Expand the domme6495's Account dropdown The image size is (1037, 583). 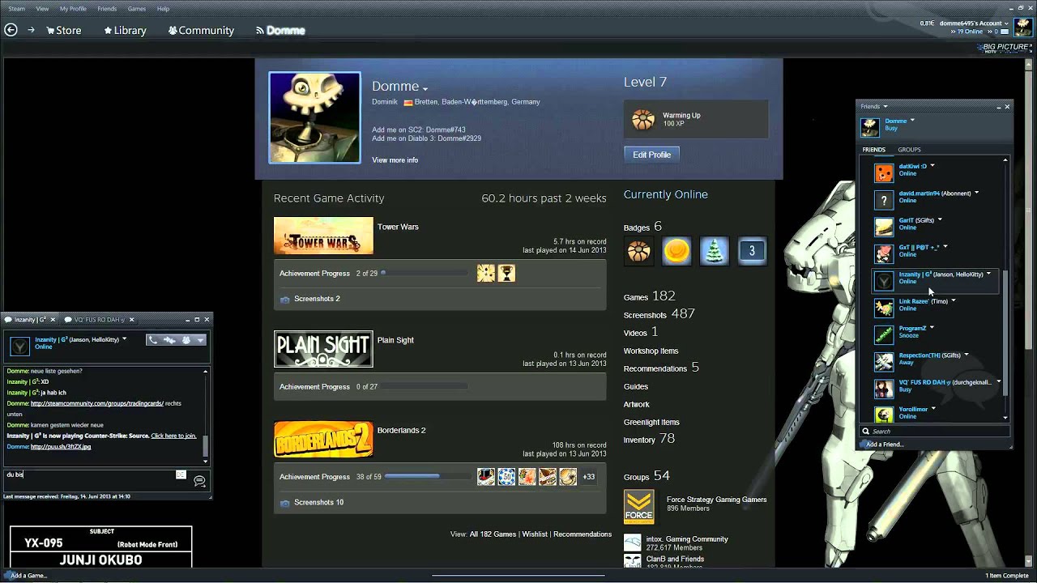tap(1007, 23)
